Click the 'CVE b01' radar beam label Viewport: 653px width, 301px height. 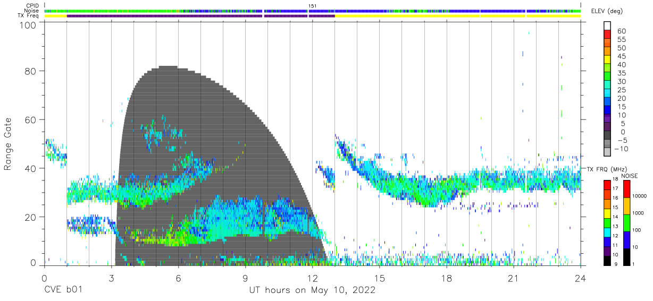click(63, 290)
